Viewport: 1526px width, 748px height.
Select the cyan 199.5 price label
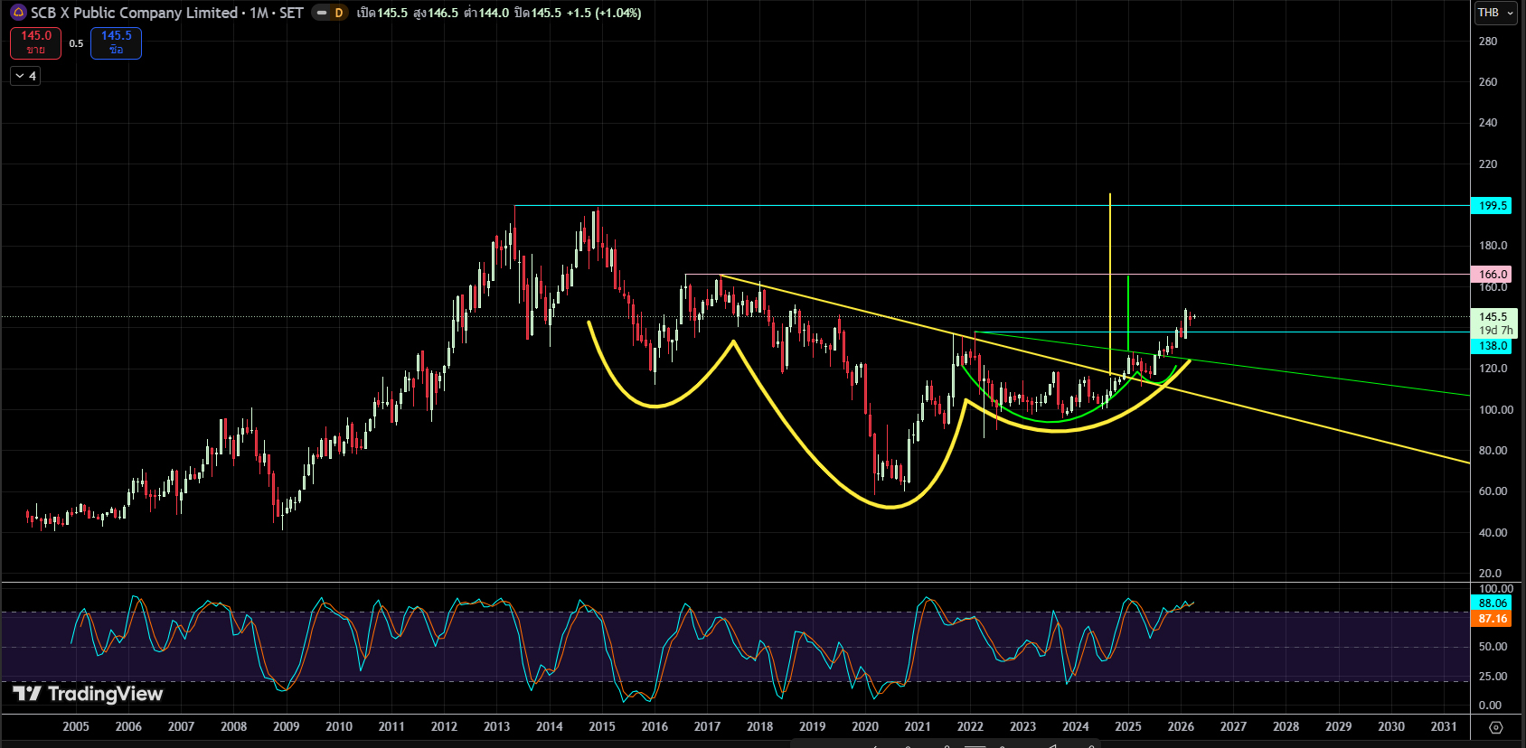[1493, 206]
